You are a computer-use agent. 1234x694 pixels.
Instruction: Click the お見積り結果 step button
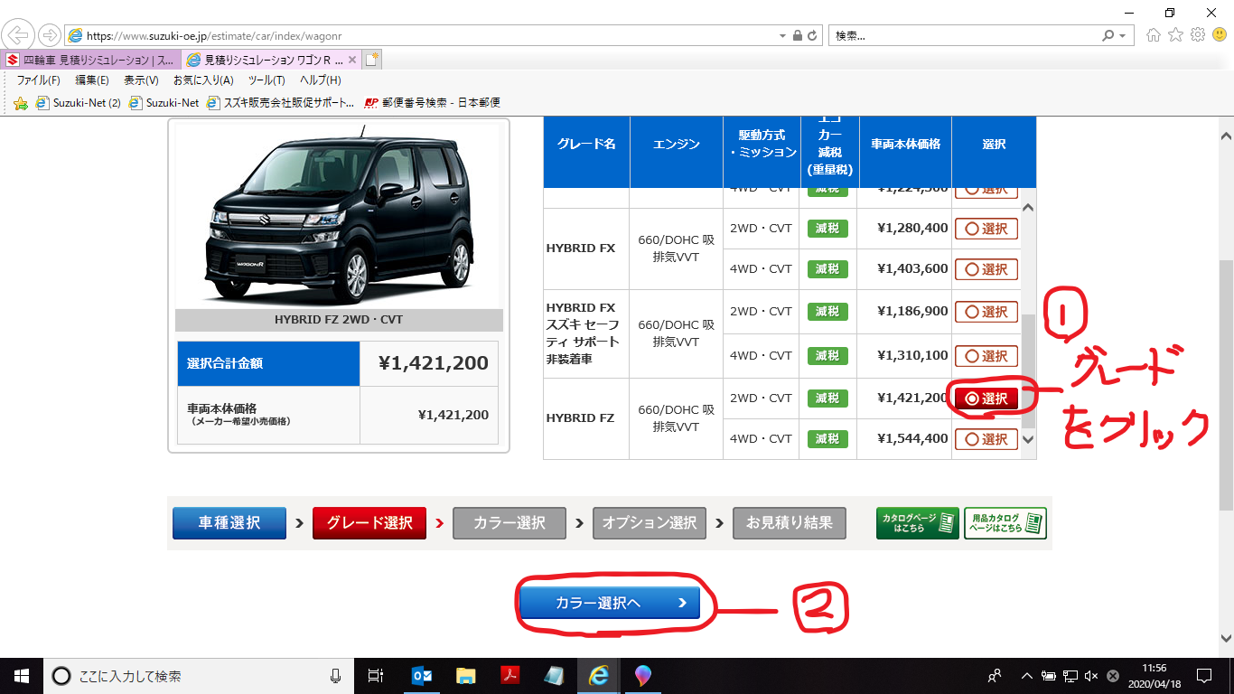pyautogui.click(x=789, y=522)
